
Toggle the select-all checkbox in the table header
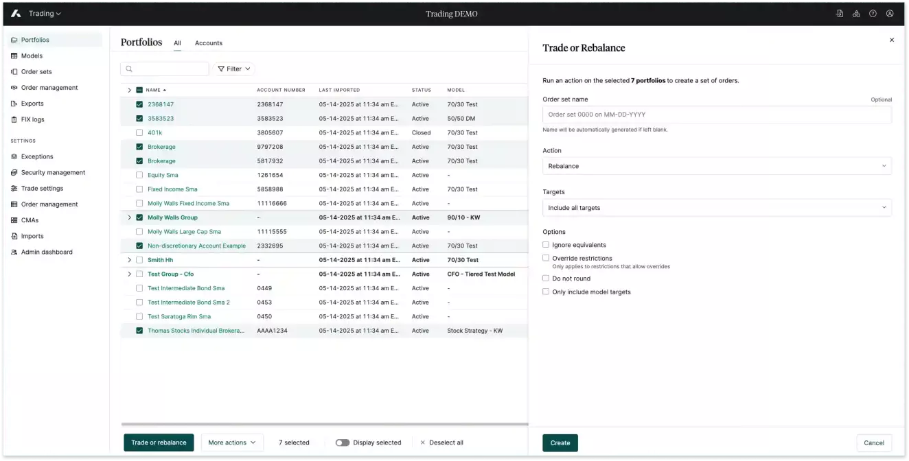coord(139,90)
